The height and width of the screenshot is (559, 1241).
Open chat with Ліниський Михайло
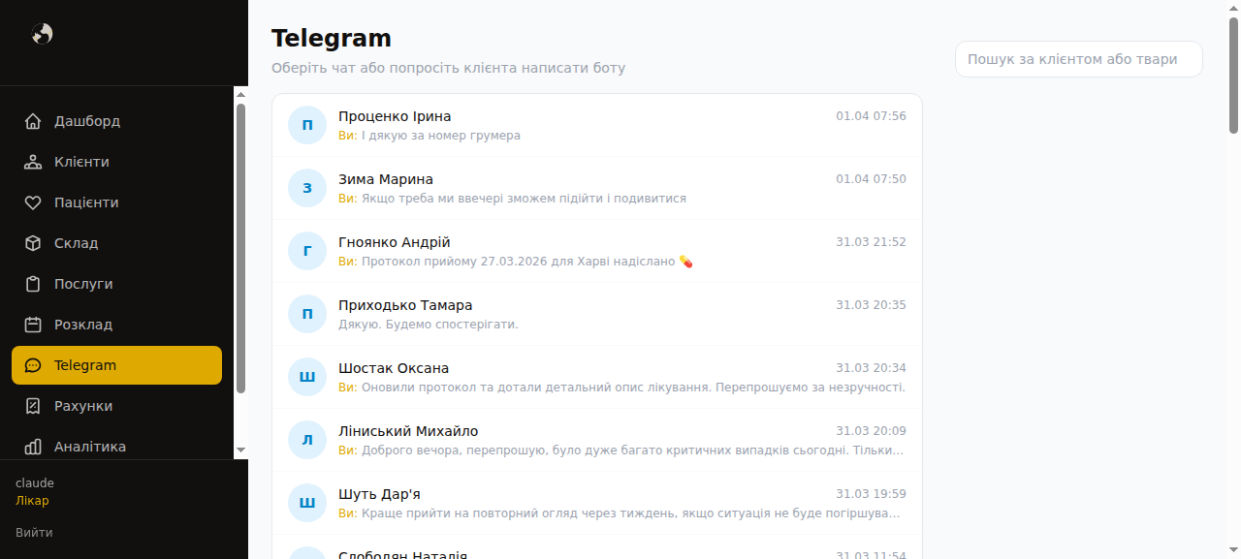597,440
